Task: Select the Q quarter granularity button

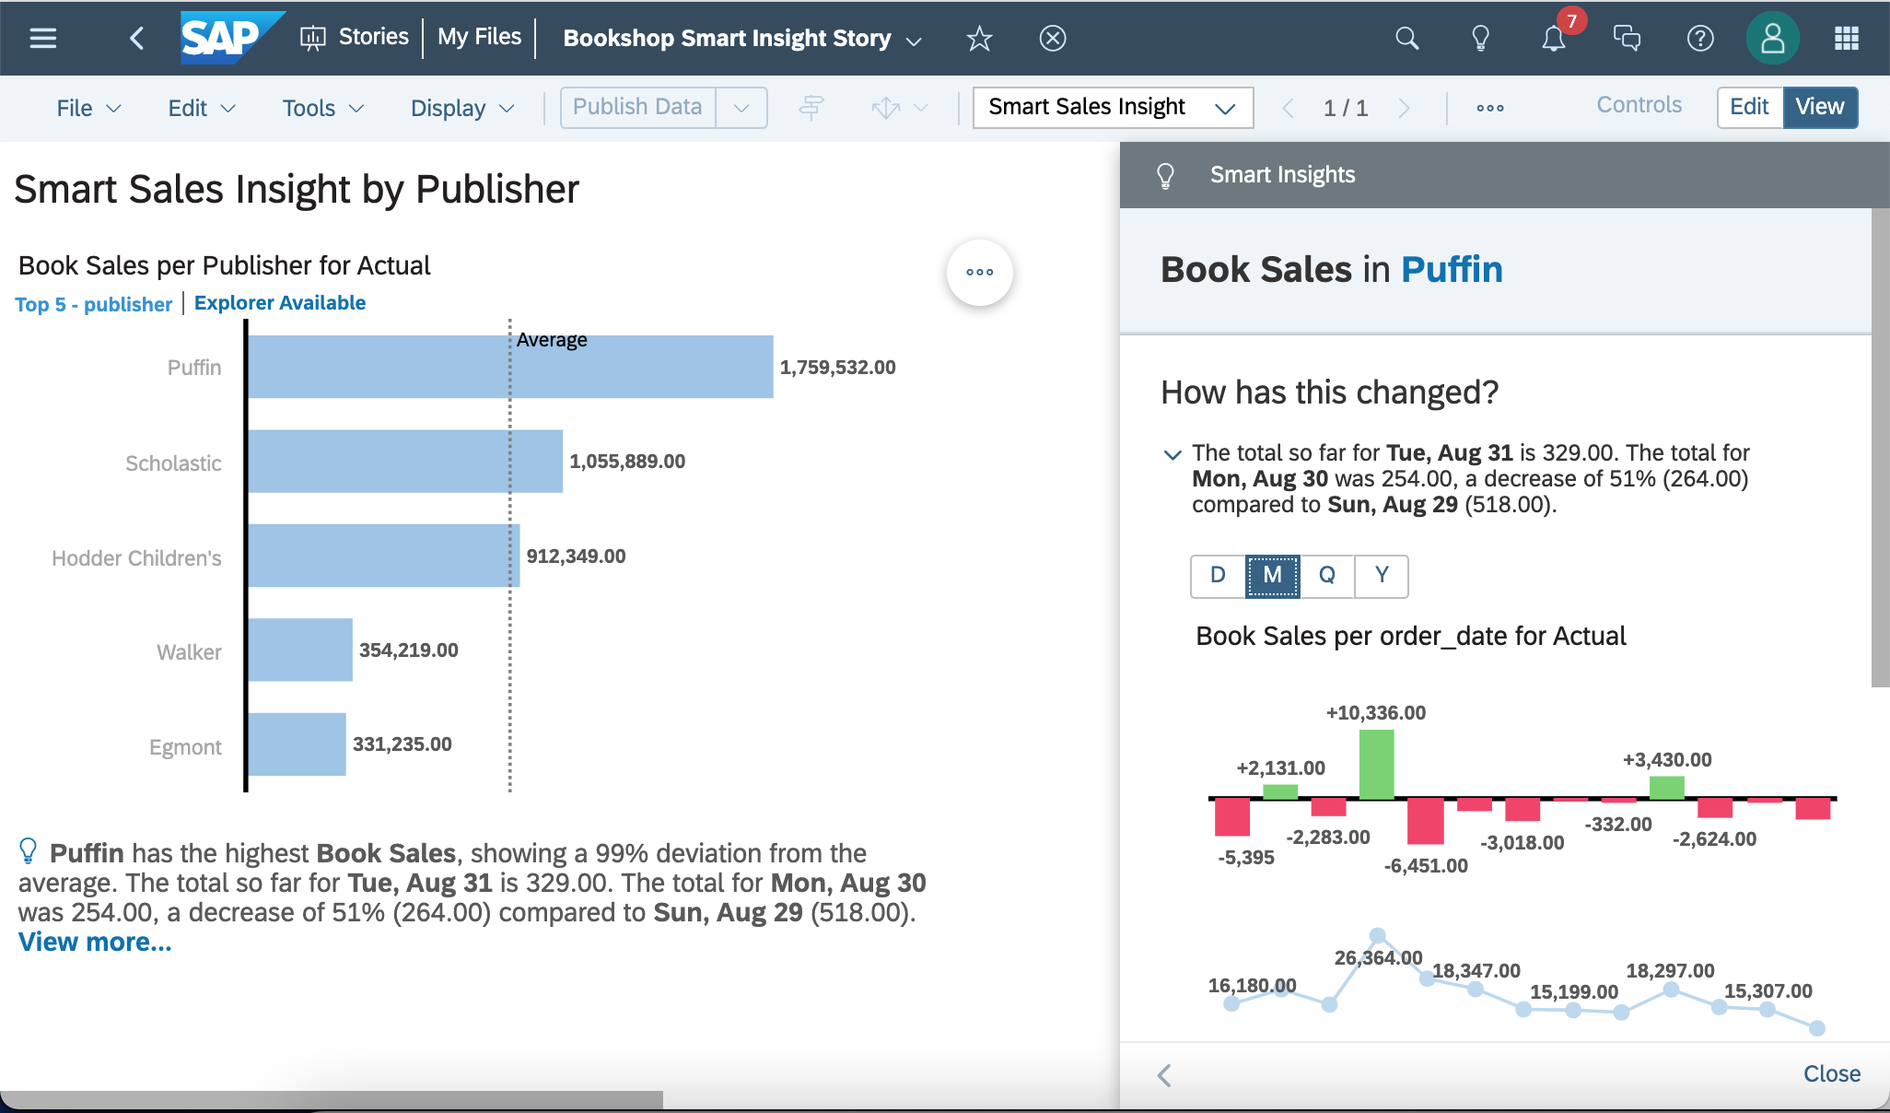Action: (x=1326, y=576)
